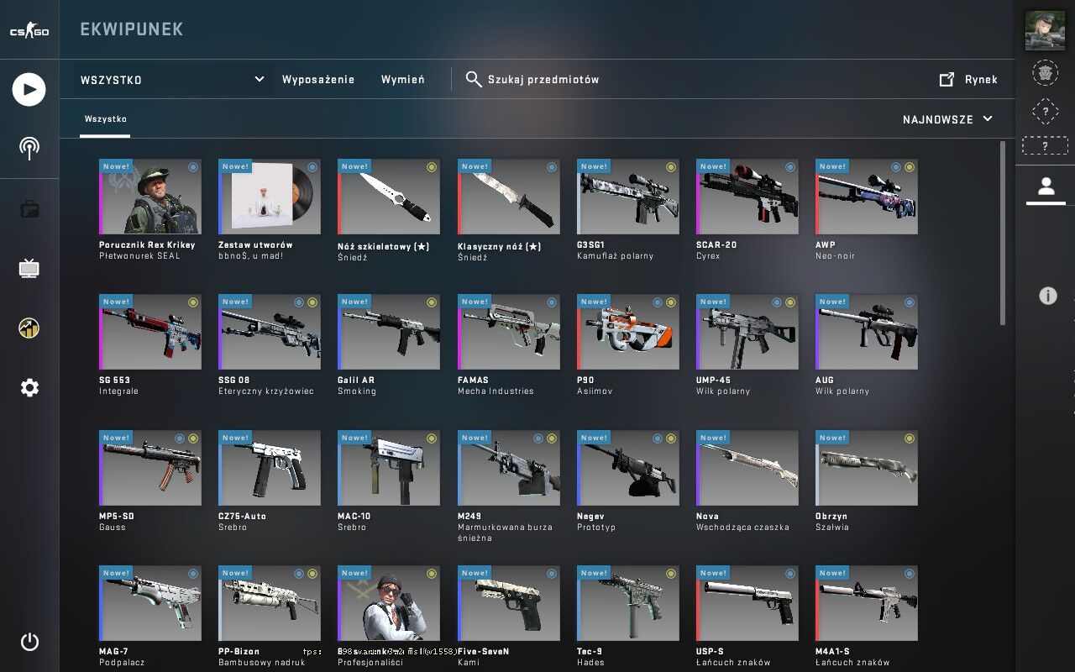This screenshot has width=1075, height=672.
Task: Select the Wszystko category label
Action: click(106, 119)
